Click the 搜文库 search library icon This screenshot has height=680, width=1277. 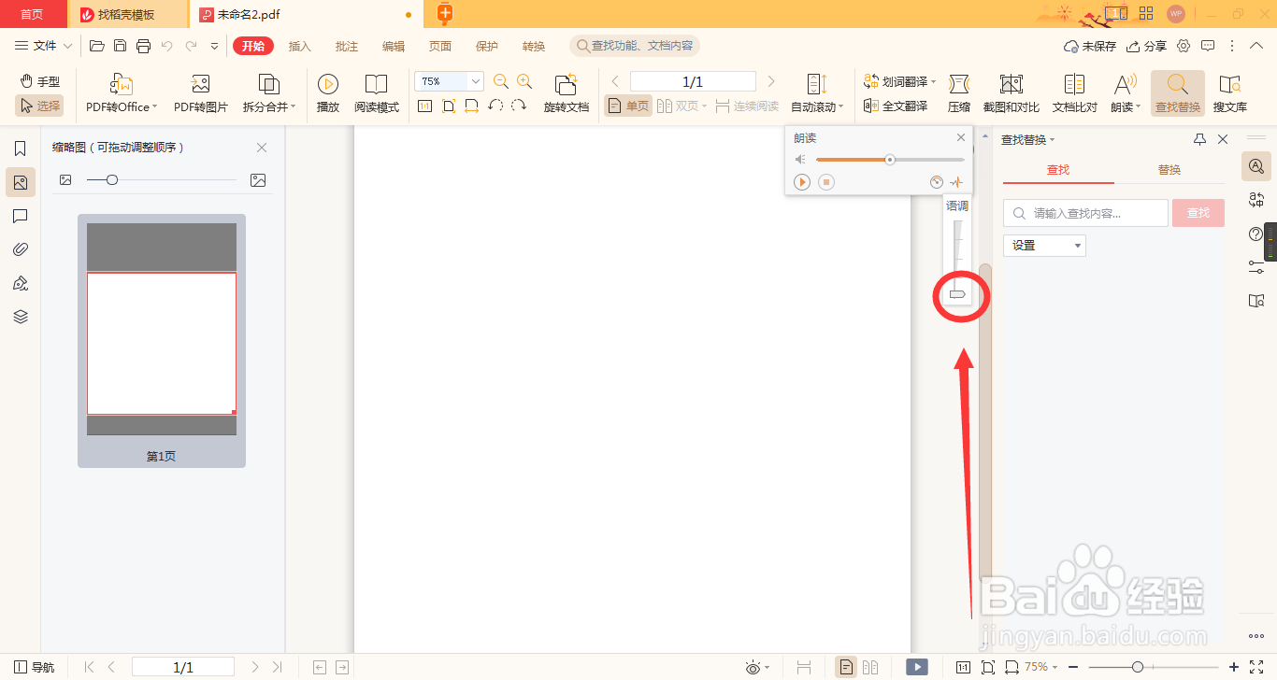point(1230,93)
